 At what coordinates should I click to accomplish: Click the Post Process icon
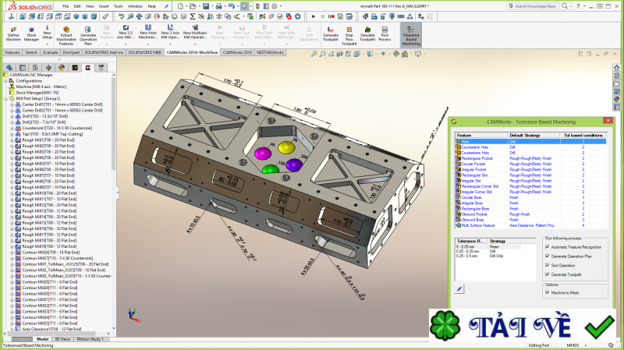click(x=385, y=32)
